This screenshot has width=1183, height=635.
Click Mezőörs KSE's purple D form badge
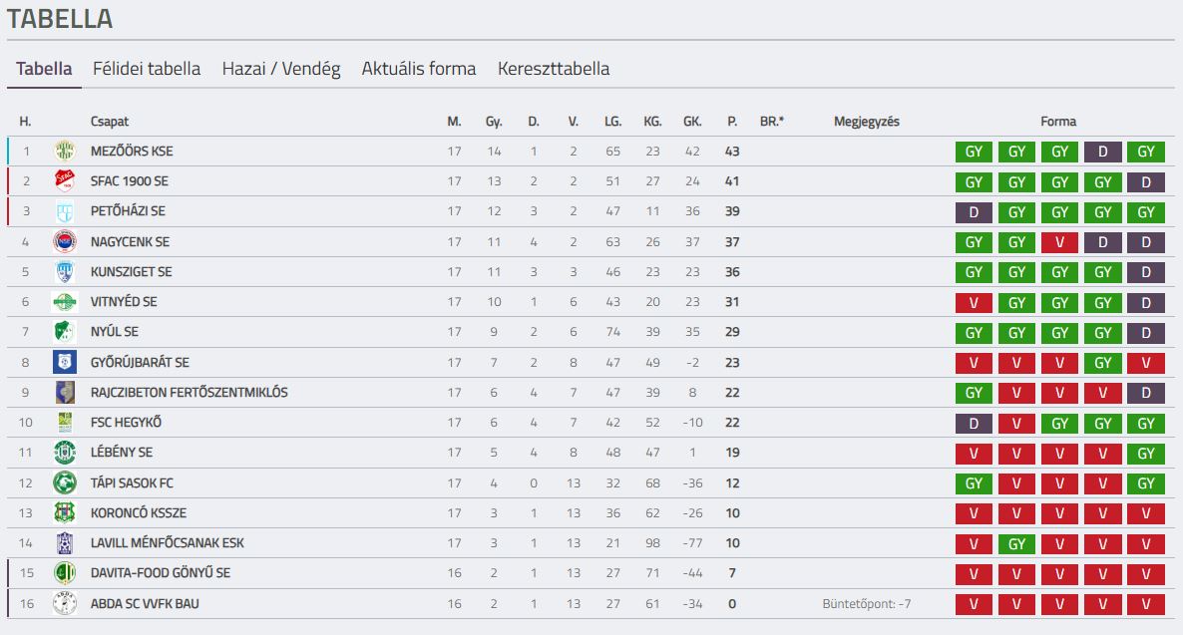coord(1103,152)
